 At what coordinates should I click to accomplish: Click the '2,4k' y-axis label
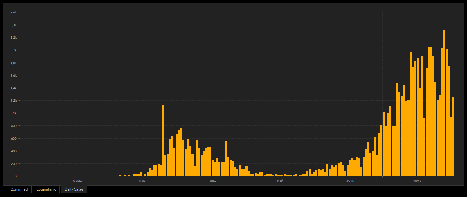[x=13, y=25]
